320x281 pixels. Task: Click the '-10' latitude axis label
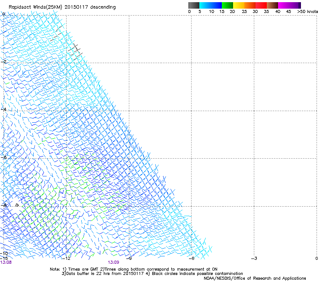click(x=4, y=253)
